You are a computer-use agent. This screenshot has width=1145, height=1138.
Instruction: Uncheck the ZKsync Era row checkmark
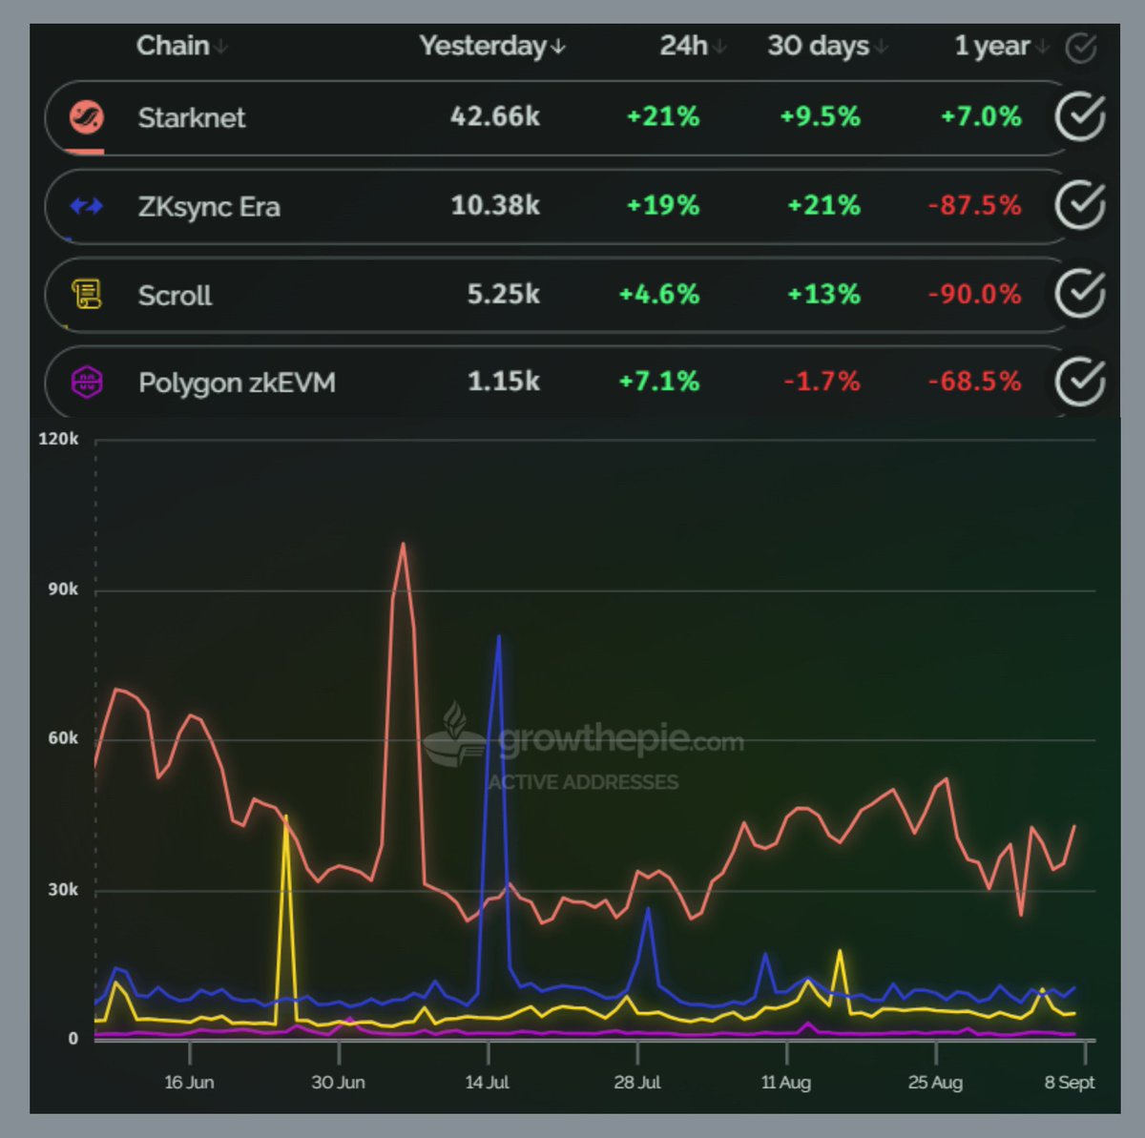1080,205
